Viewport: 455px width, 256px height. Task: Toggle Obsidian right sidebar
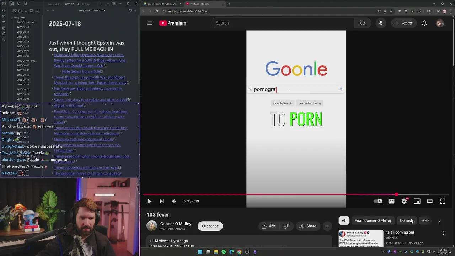pos(113,4)
